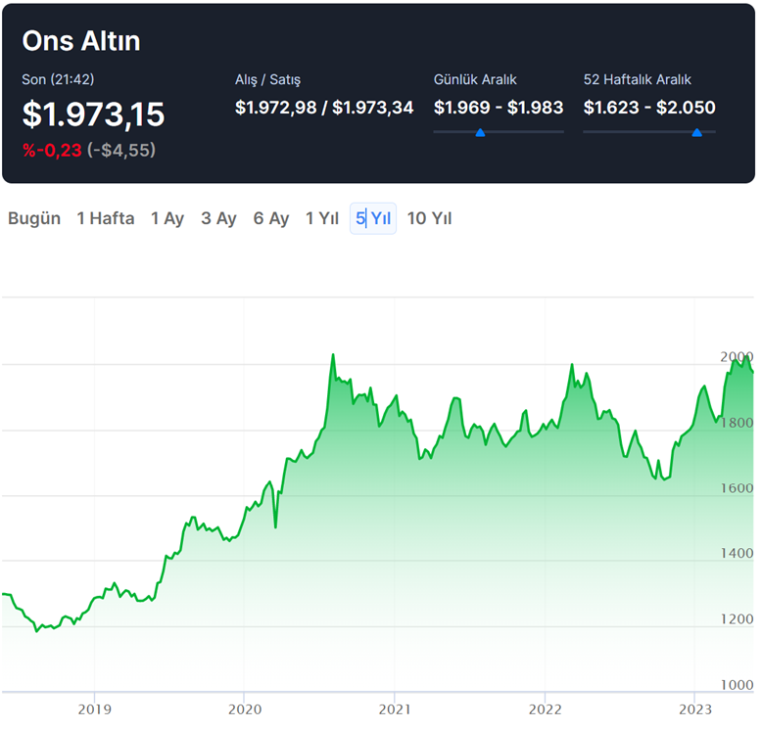Click the $1.973,15 last price value
The image size is (762, 729).
tap(93, 114)
